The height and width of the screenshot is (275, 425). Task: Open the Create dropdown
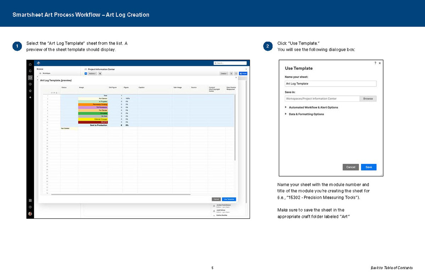coord(224,73)
